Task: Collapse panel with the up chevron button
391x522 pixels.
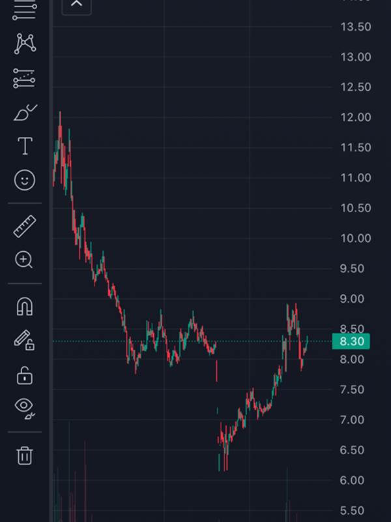Action: (76, 5)
